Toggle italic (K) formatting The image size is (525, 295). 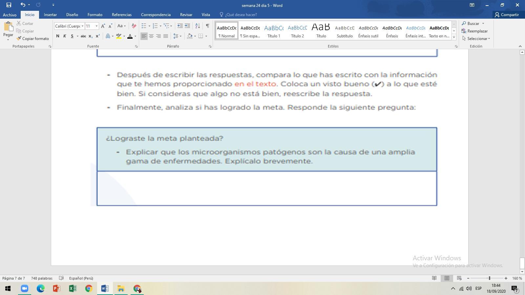point(65,36)
